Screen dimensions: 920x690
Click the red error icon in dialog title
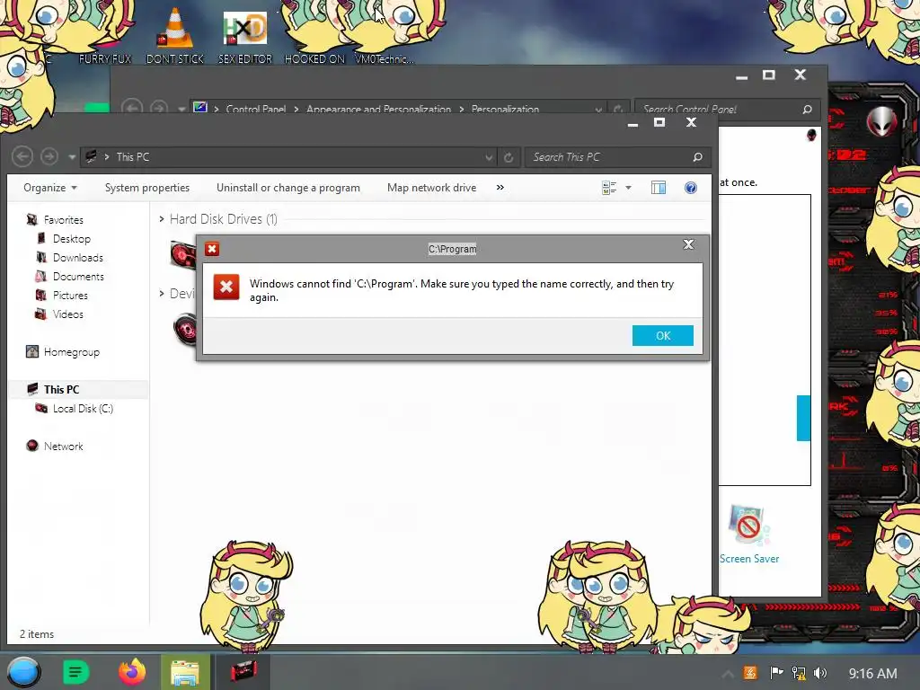(x=212, y=249)
